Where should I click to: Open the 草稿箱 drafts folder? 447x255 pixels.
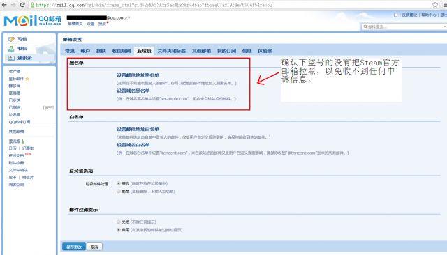[15, 93]
